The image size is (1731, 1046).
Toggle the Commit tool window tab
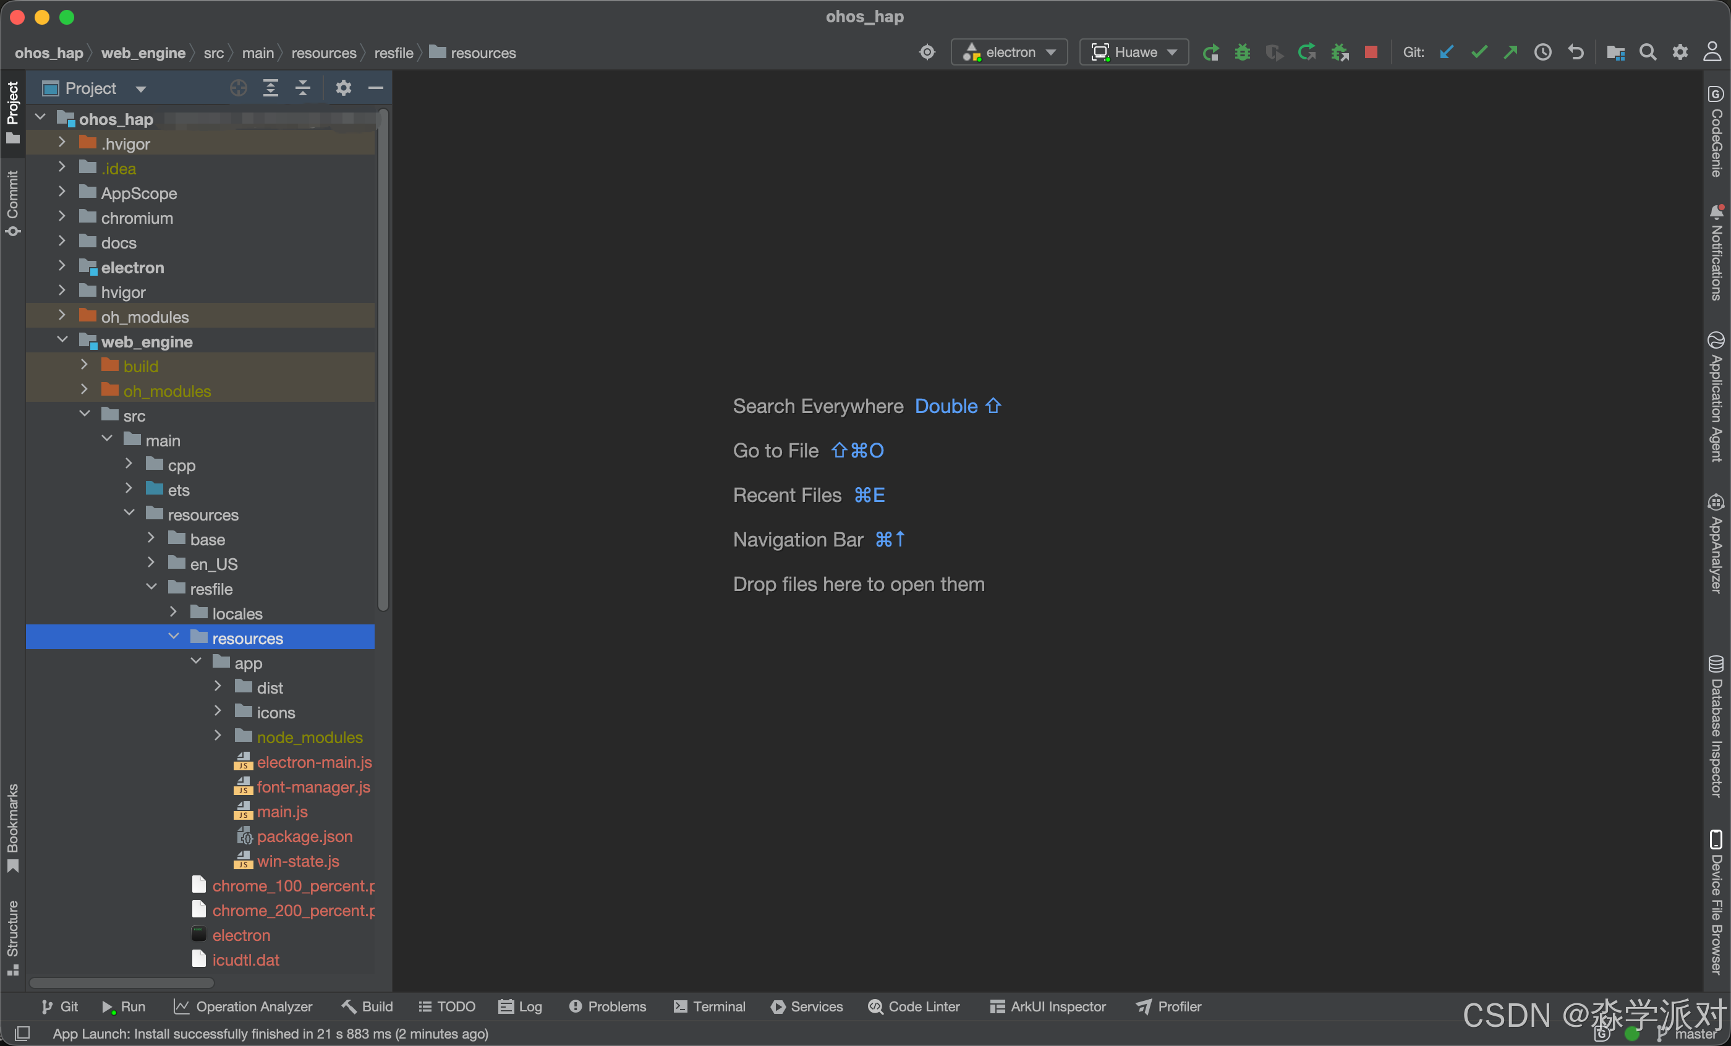click(12, 204)
